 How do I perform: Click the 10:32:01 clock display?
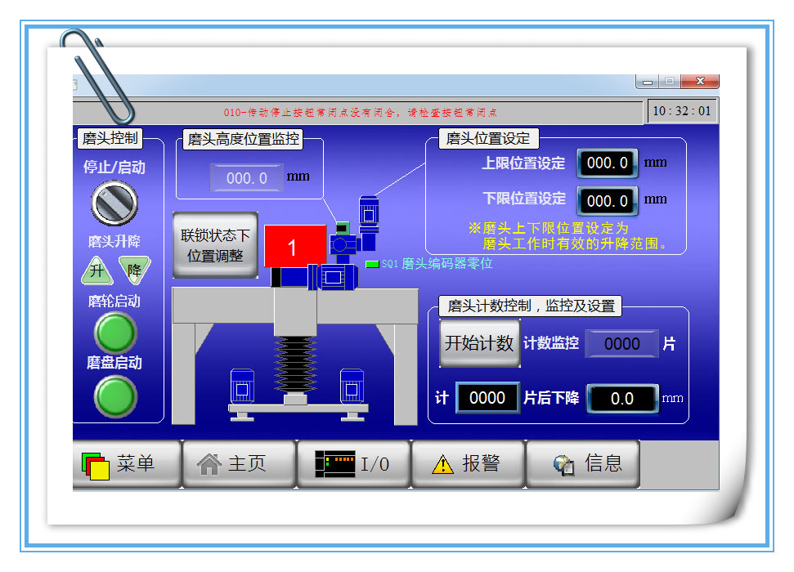click(683, 111)
